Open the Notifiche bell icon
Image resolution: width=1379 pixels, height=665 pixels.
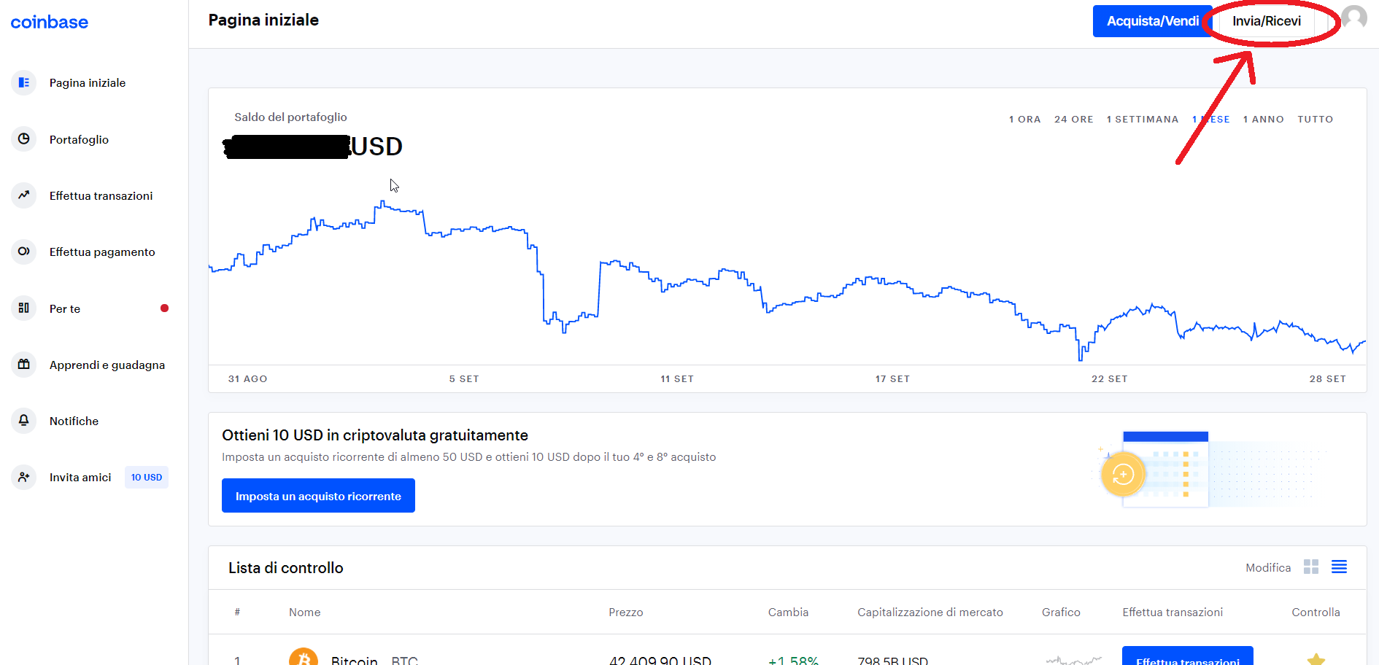24,420
